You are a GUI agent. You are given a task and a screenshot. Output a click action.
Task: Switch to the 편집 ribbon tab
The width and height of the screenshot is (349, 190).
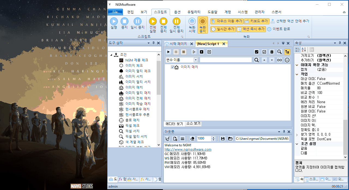(131, 12)
